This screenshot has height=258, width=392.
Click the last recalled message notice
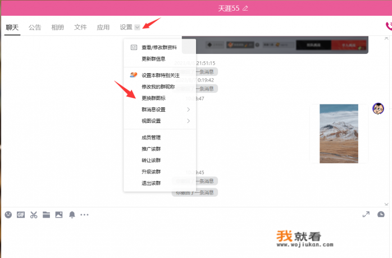[195, 192]
